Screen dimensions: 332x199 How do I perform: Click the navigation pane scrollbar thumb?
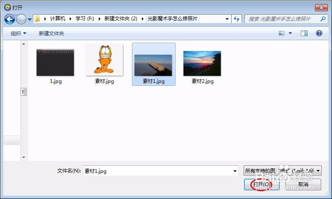(24, 92)
